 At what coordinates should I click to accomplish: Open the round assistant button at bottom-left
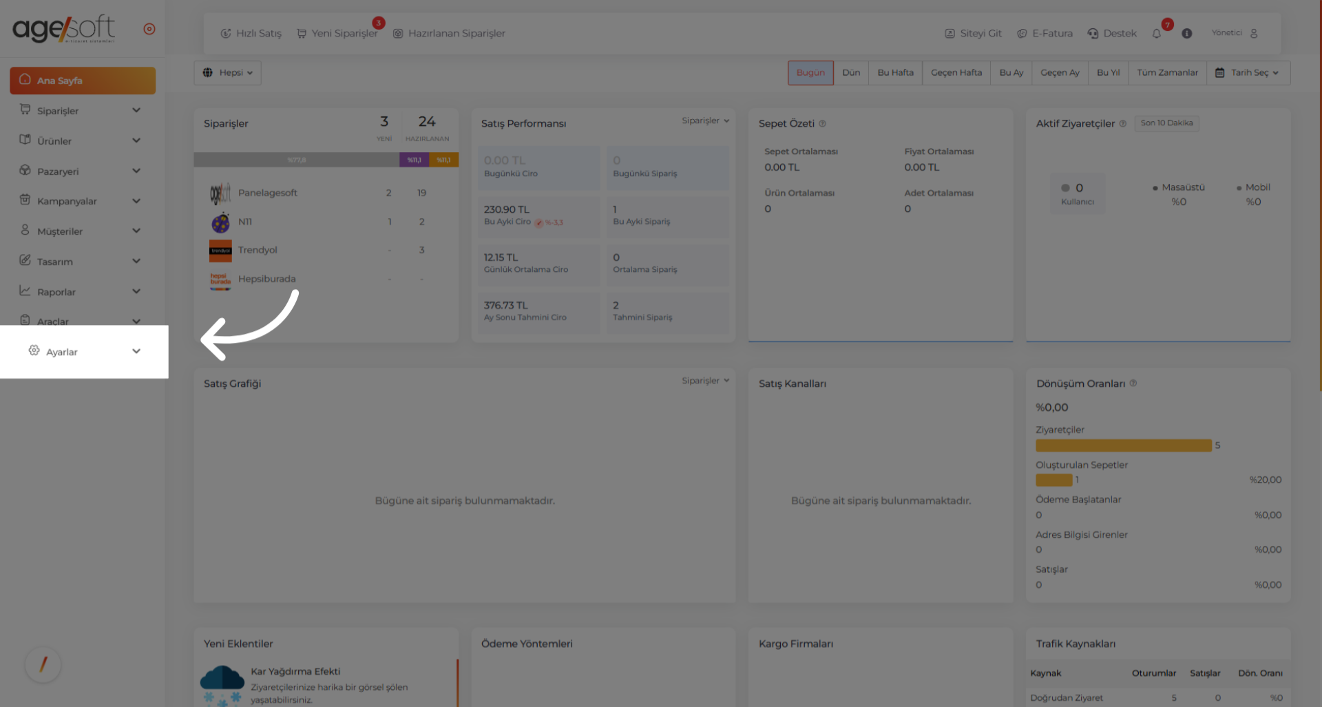[43, 664]
